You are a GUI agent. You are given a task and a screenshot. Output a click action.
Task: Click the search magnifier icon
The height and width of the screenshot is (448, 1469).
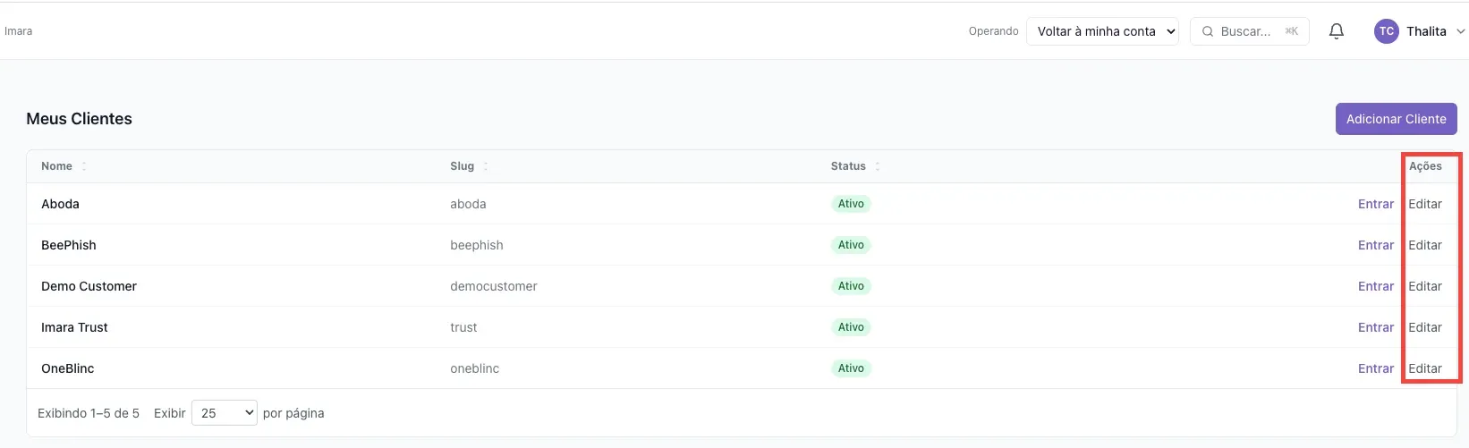click(x=1208, y=31)
